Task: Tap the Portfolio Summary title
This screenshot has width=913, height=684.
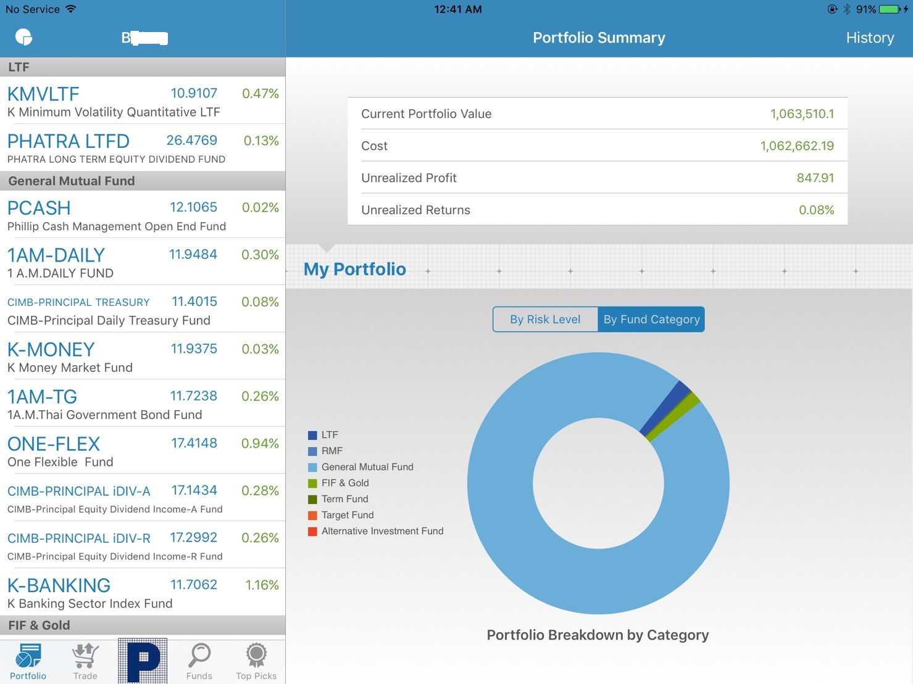Action: 599,38
